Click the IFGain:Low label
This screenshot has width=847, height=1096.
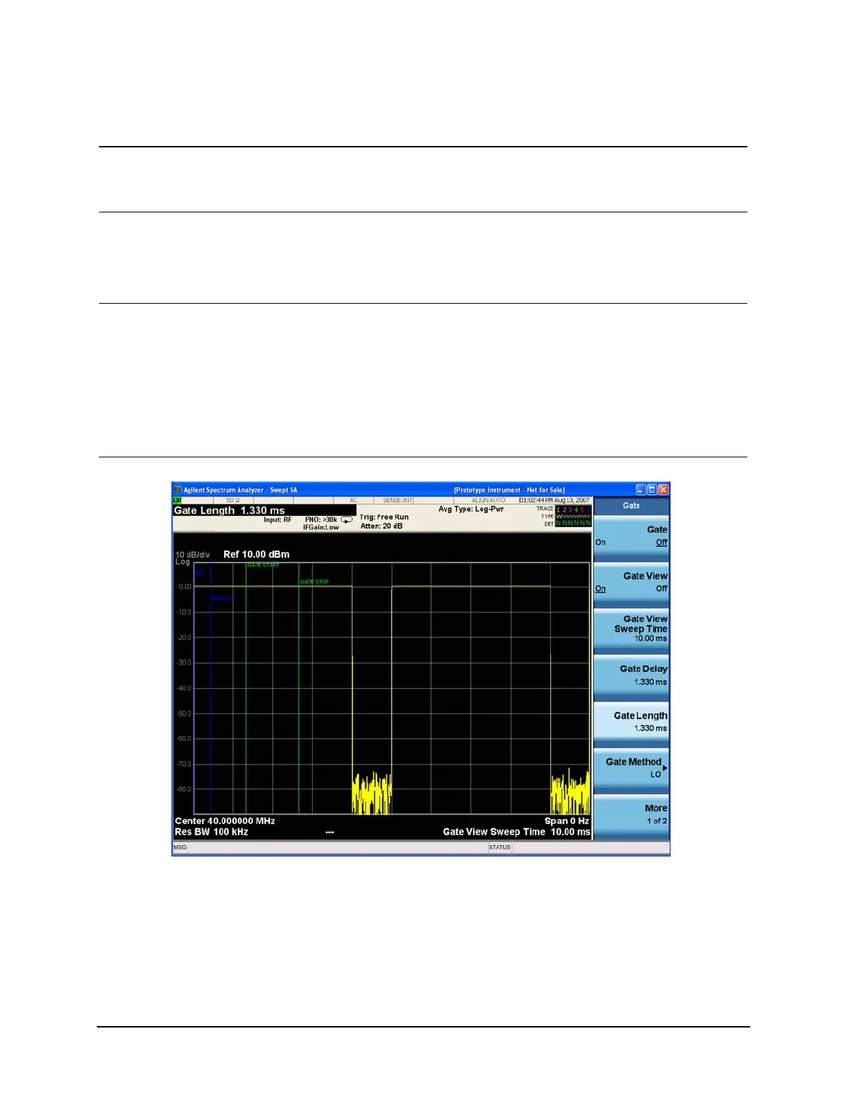coord(320,527)
